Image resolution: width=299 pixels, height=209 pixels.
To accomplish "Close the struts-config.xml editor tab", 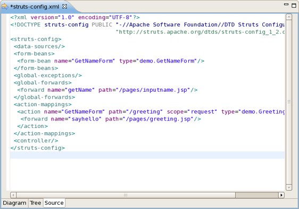I will tap(65, 6).
